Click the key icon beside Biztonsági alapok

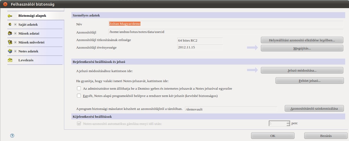(x=10, y=16)
